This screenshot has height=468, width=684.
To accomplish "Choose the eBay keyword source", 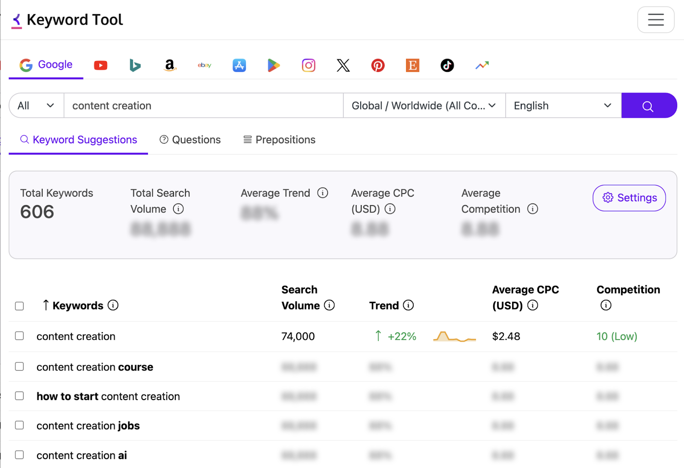I will point(204,65).
